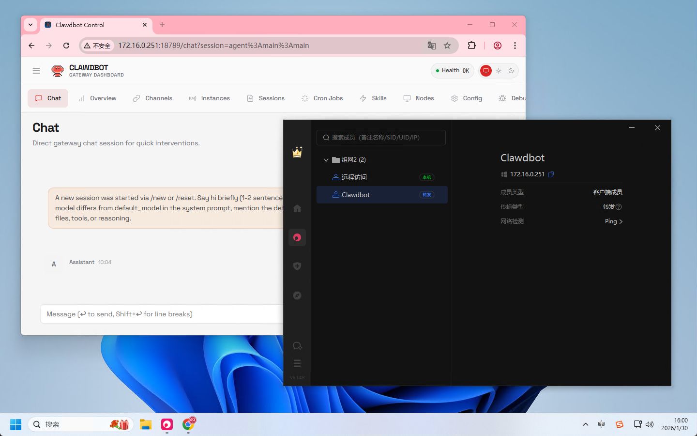
Task: Open the shield plus icon in sidebar
Action: [x=297, y=266]
